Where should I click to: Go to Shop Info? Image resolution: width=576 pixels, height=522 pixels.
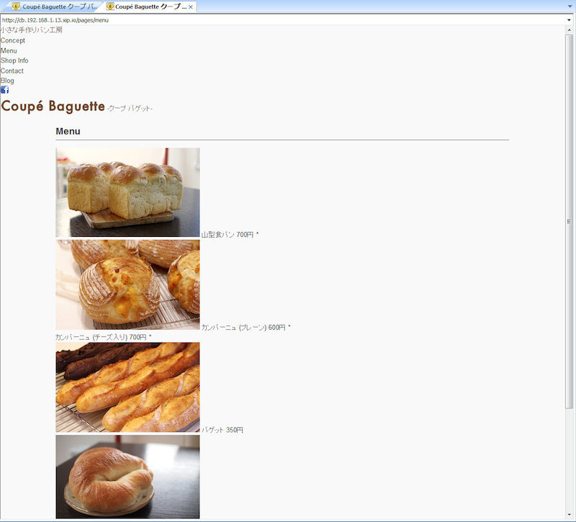tap(15, 60)
